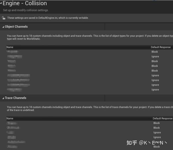Select first Trace Channels row with Block response
Image resolution: width=173 pixels, height=150 pixels.
(90, 123)
